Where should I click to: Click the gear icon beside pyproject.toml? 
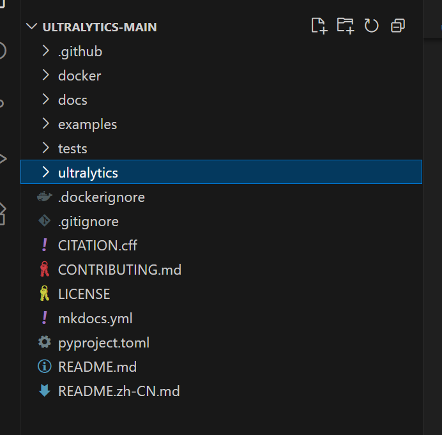click(45, 342)
